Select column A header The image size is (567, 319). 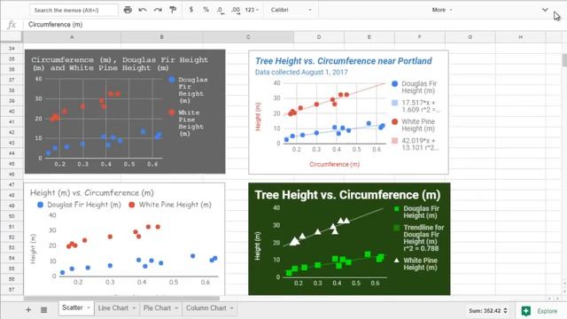coord(72,37)
